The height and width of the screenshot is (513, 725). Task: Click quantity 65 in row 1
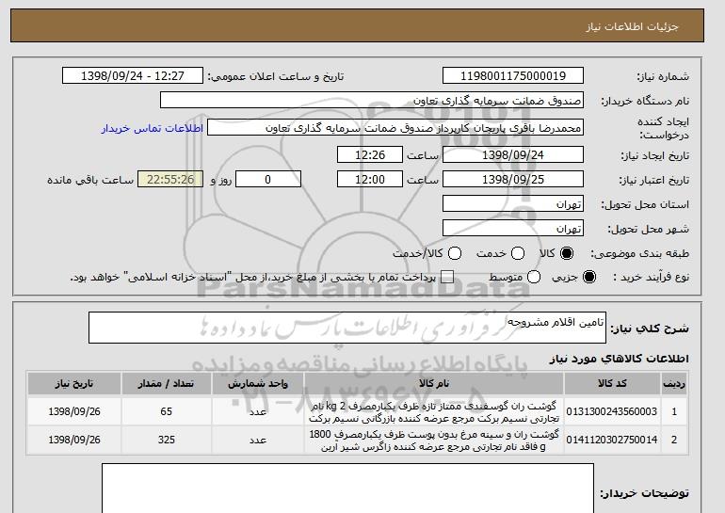tap(166, 411)
